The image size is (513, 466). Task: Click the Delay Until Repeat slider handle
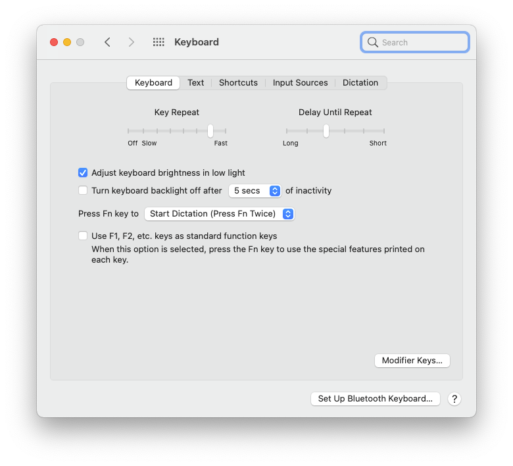pos(326,131)
